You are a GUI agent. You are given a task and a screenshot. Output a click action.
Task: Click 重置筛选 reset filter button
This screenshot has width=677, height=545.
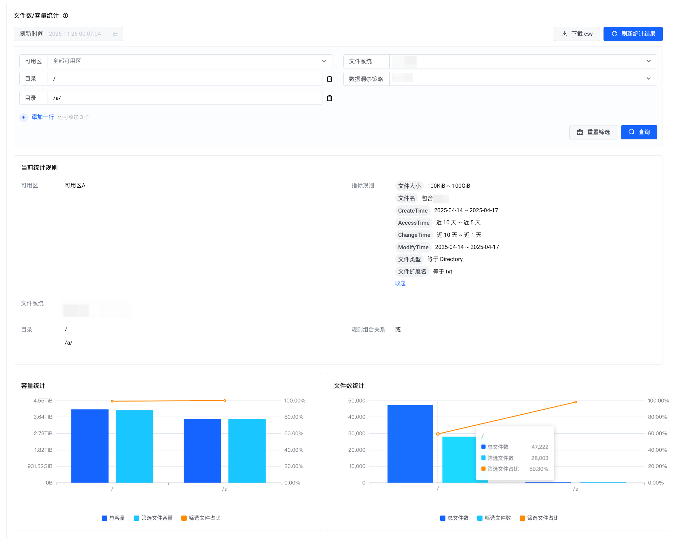(x=593, y=132)
